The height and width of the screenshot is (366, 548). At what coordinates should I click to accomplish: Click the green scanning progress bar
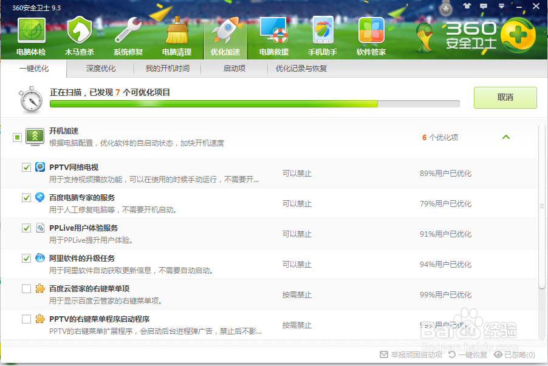tap(255, 104)
